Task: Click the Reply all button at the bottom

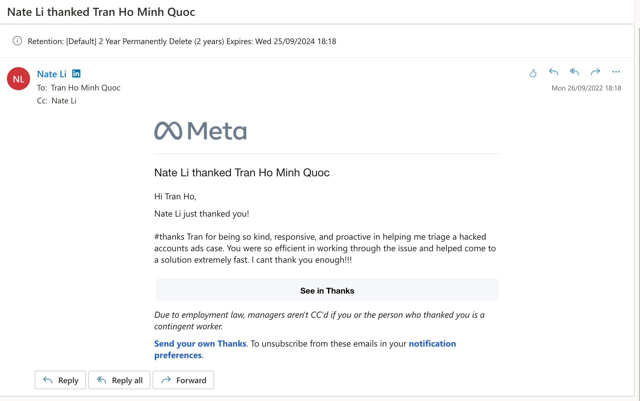Action: coord(119,380)
